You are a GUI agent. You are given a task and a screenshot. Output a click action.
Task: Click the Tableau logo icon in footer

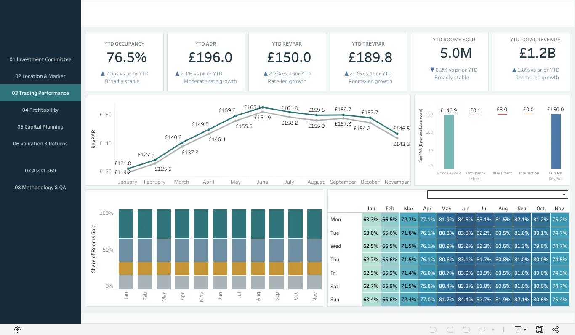point(18,330)
